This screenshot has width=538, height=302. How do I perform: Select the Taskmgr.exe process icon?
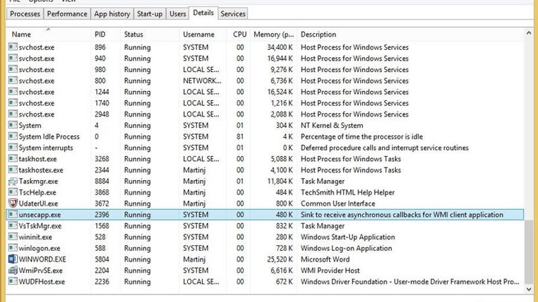[13, 181]
